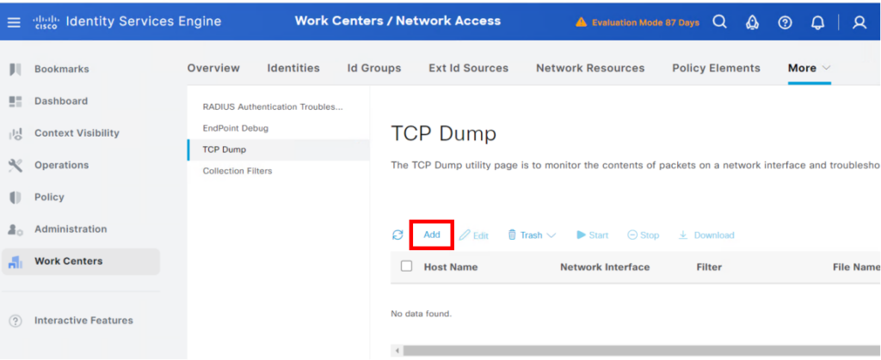Open the help question mark icon
Screen dimensions: 881x360
(785, 22)
